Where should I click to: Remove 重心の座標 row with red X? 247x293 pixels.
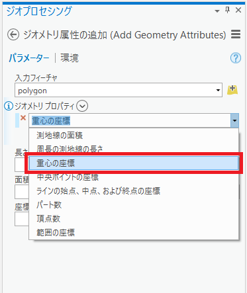(x=23, y=118)
